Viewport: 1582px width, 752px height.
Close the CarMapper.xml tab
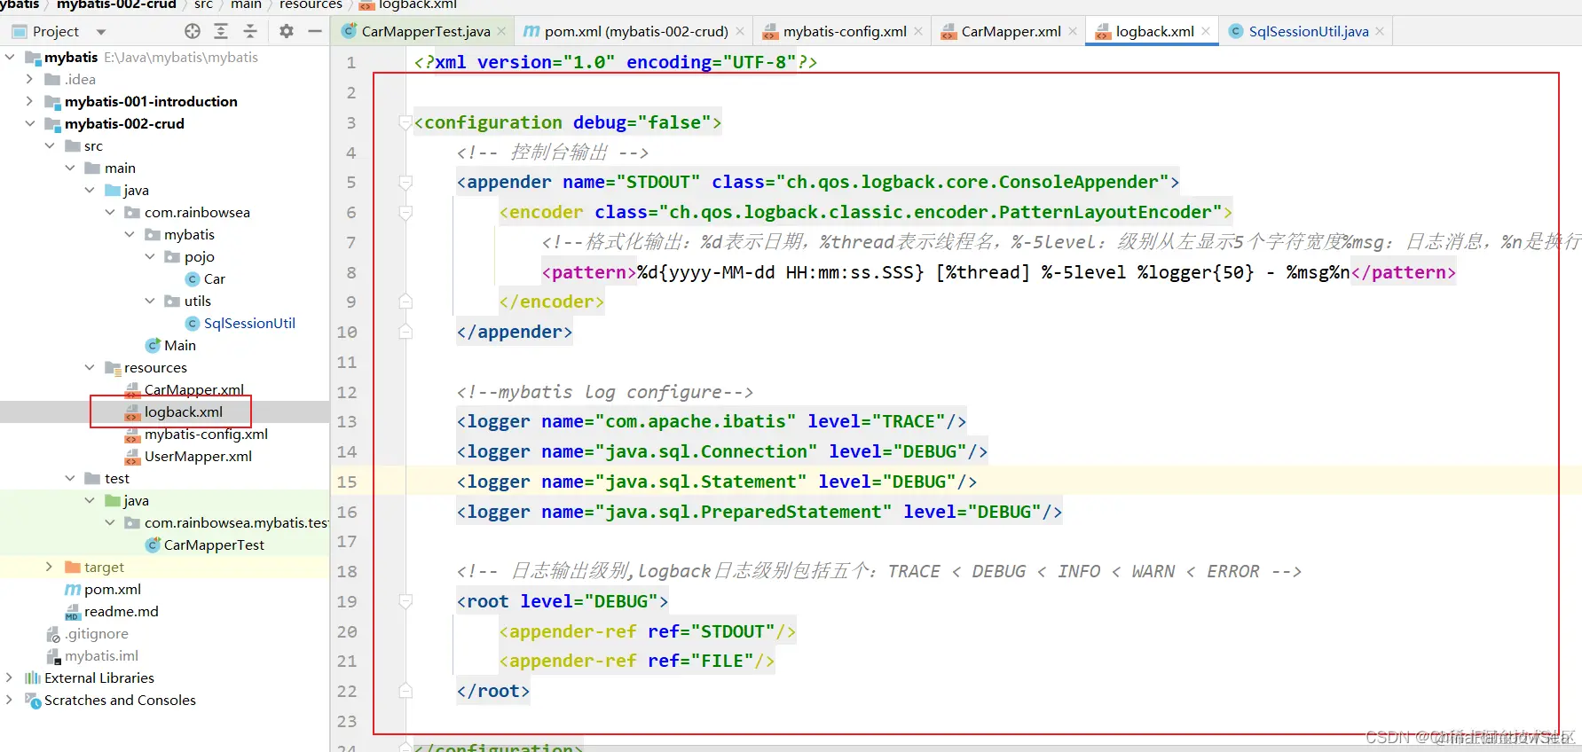[x=1073, y=31]
